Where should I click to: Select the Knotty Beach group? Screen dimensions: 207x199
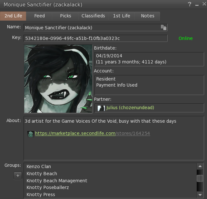pos(110,174)
